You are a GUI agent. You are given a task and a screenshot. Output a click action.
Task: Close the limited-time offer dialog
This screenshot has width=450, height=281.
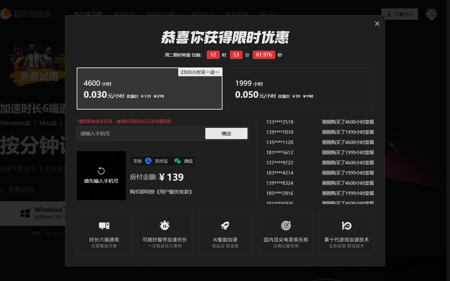pyautogui.click(x=377, y=24)
